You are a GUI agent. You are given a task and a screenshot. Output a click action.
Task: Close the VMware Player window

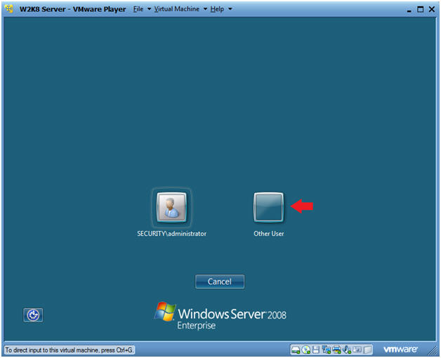tap(432, 9)
